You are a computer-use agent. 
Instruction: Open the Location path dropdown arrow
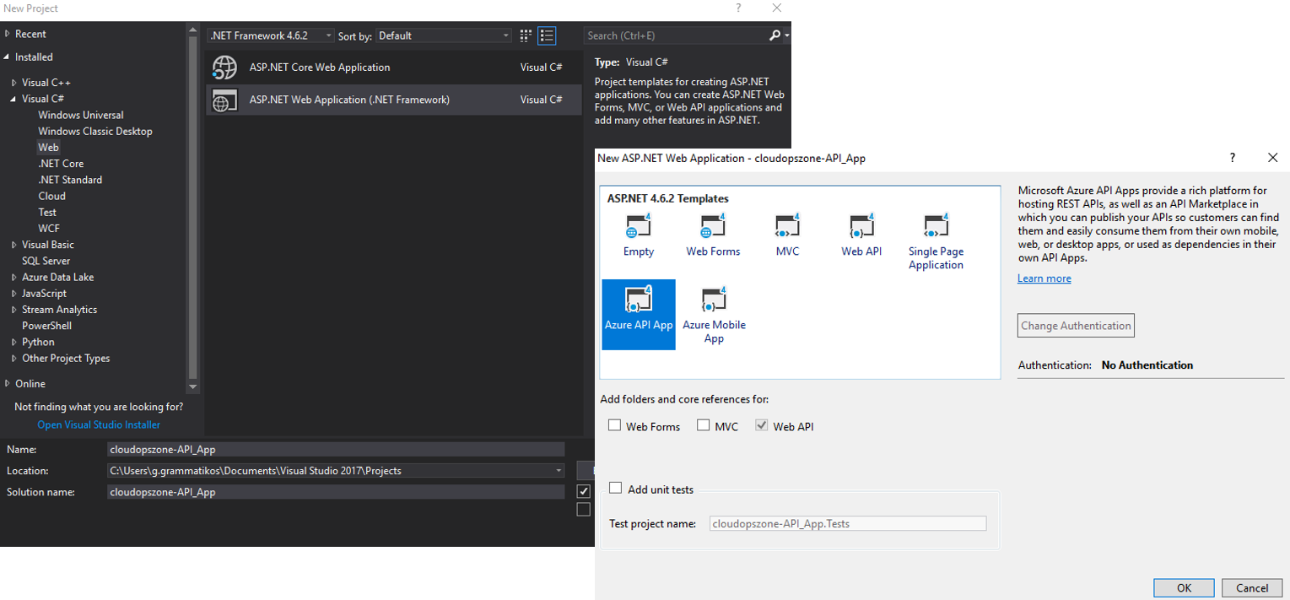coord(559,471)
